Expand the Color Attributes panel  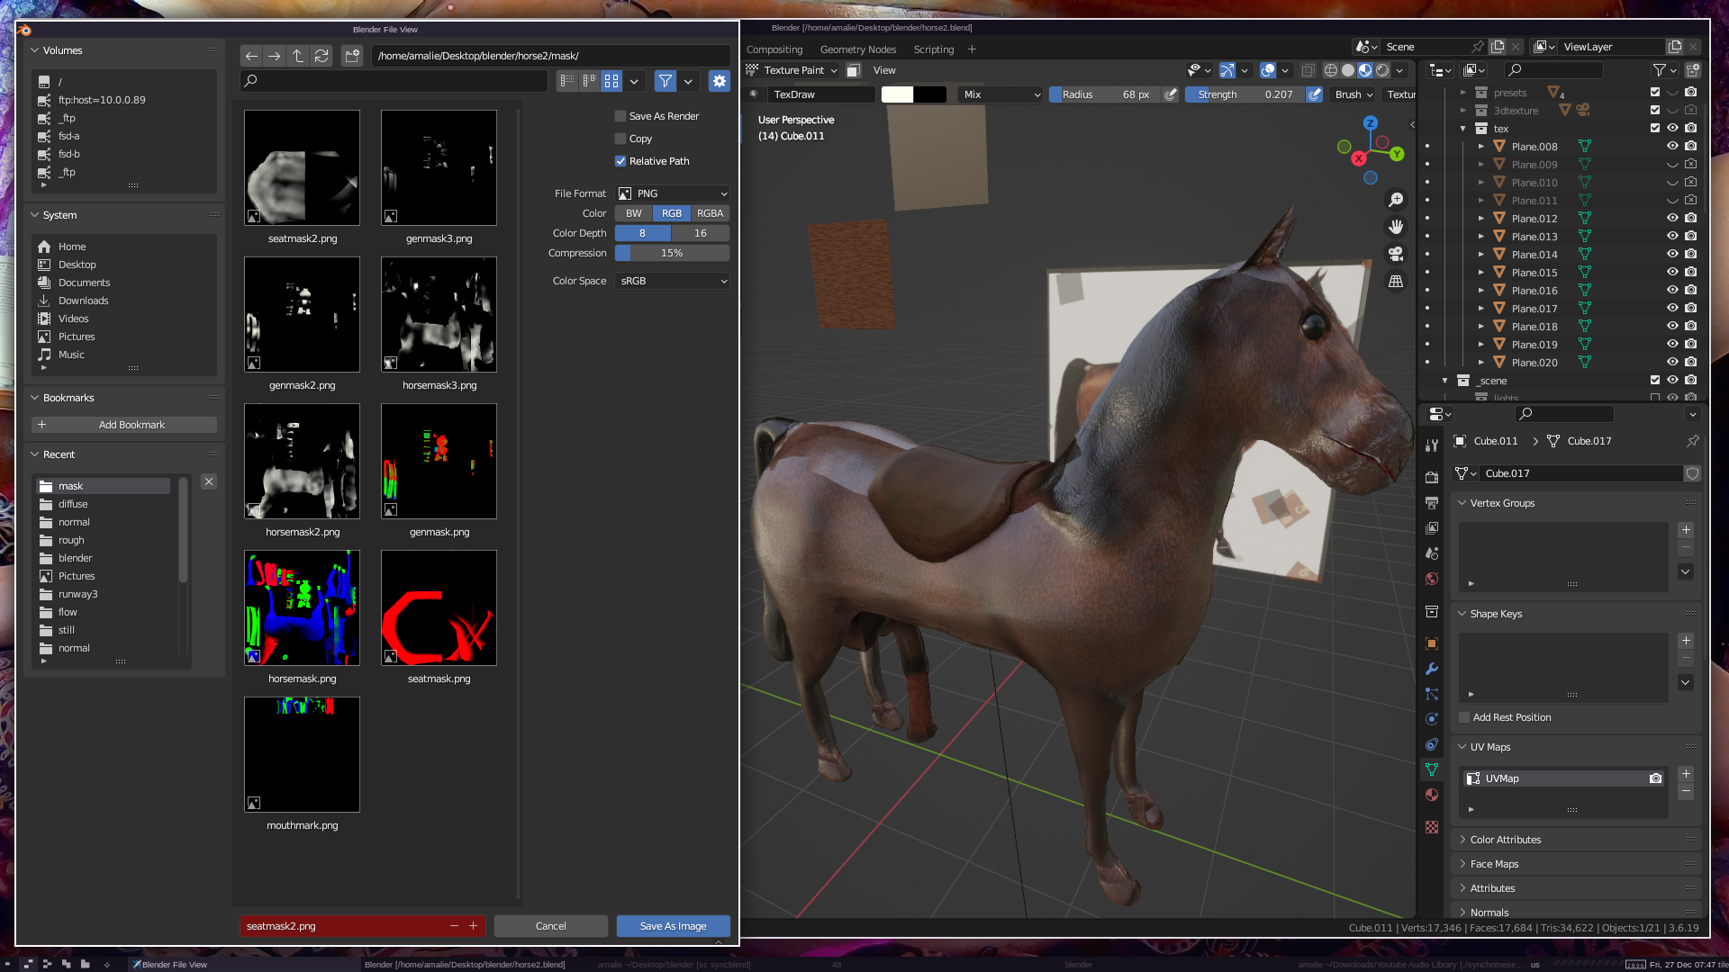pos(1506,840)
